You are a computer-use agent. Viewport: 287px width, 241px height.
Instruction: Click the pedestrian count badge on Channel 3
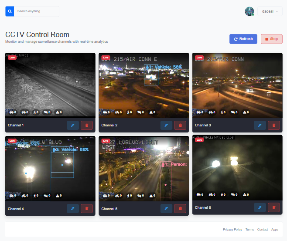click(223, 112)
